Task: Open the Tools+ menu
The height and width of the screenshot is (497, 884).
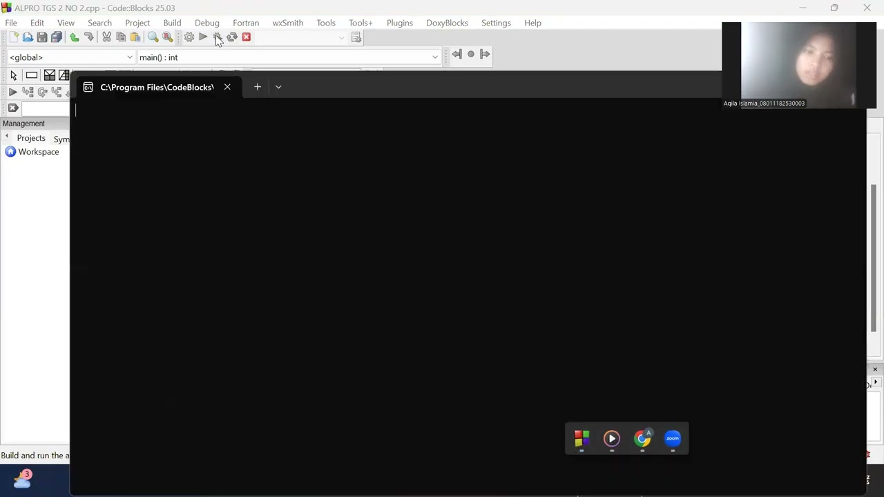Action: pos(361,23)
